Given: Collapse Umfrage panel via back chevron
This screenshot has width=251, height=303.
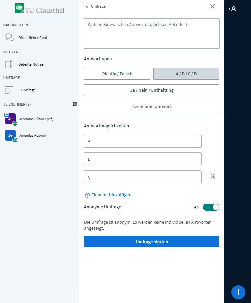Looking at the screenshot, I should coord(87,6).
